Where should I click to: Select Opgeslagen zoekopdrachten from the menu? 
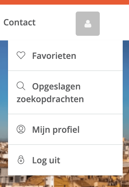coord(65,92)
